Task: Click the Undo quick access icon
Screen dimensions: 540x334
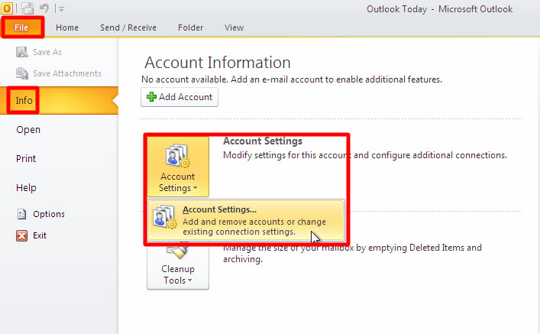Action: click(x=44, y=8)
